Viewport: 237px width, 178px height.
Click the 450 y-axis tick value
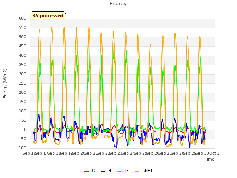tap(23, 46)
